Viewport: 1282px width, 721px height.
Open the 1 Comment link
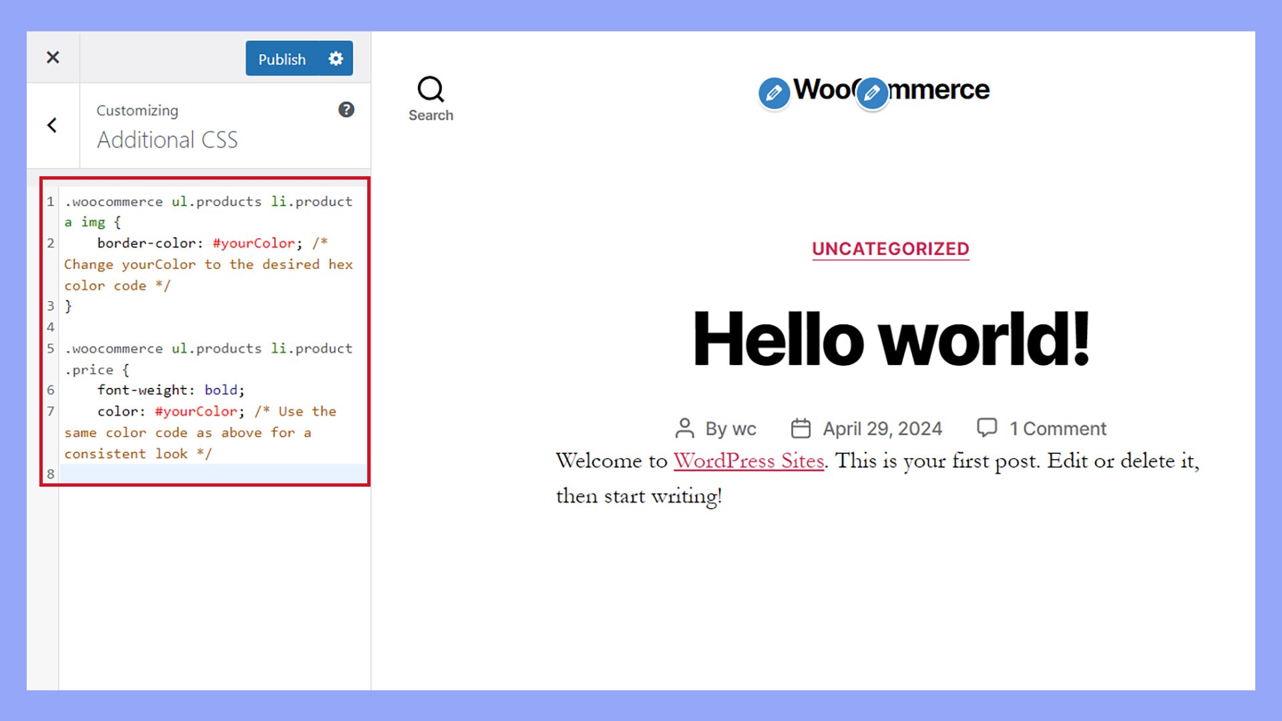tap(1058, 429)
